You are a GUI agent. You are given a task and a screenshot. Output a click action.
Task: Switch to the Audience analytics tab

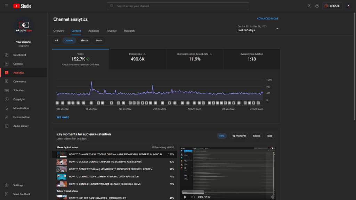click(94, 31)
